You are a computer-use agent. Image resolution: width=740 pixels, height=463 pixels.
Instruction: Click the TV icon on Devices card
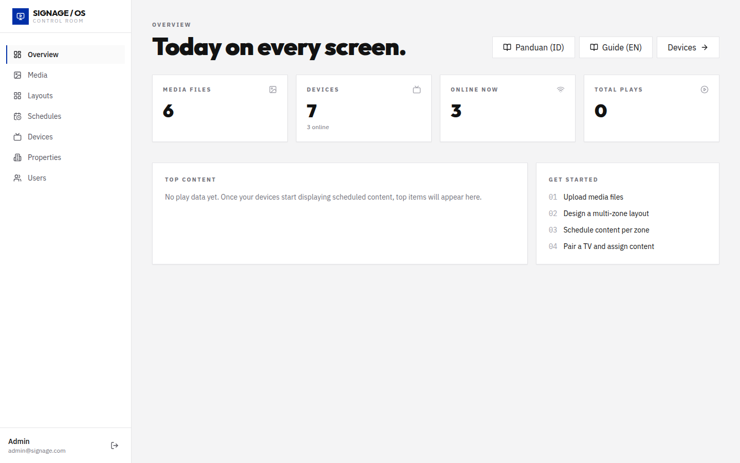[417, 90]
